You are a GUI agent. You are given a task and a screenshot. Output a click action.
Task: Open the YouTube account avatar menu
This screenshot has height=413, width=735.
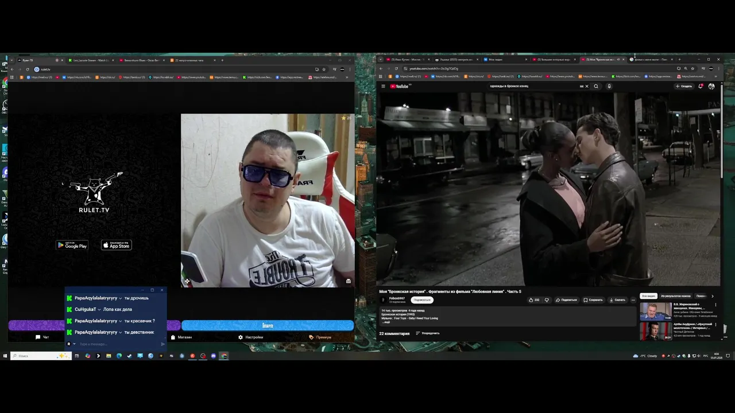[x=711, y=87]
